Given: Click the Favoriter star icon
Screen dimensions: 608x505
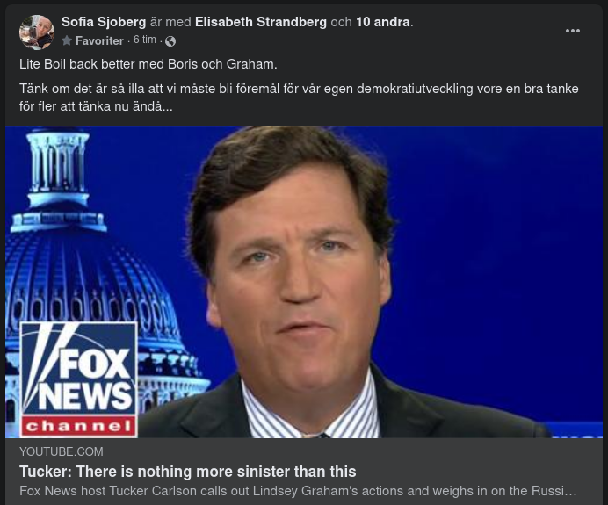Looking at the screenshot, I should pyautogui.click(x=67, y=40).
